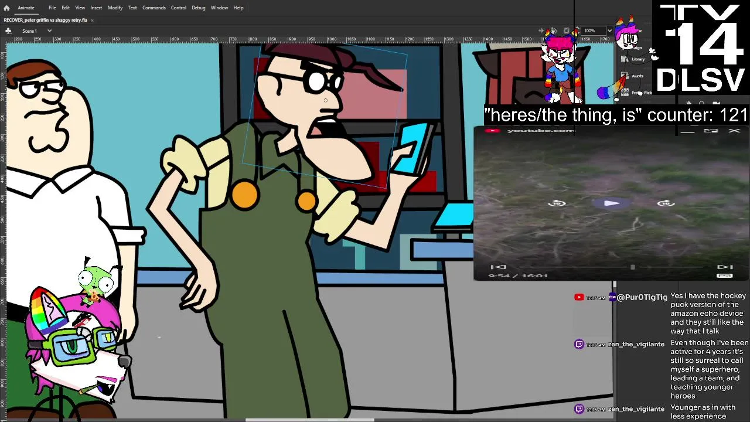This screenshot has width=750, height=422.
Task: Toggle clip content outside stage icon
Action: click(x=566, y=30)
